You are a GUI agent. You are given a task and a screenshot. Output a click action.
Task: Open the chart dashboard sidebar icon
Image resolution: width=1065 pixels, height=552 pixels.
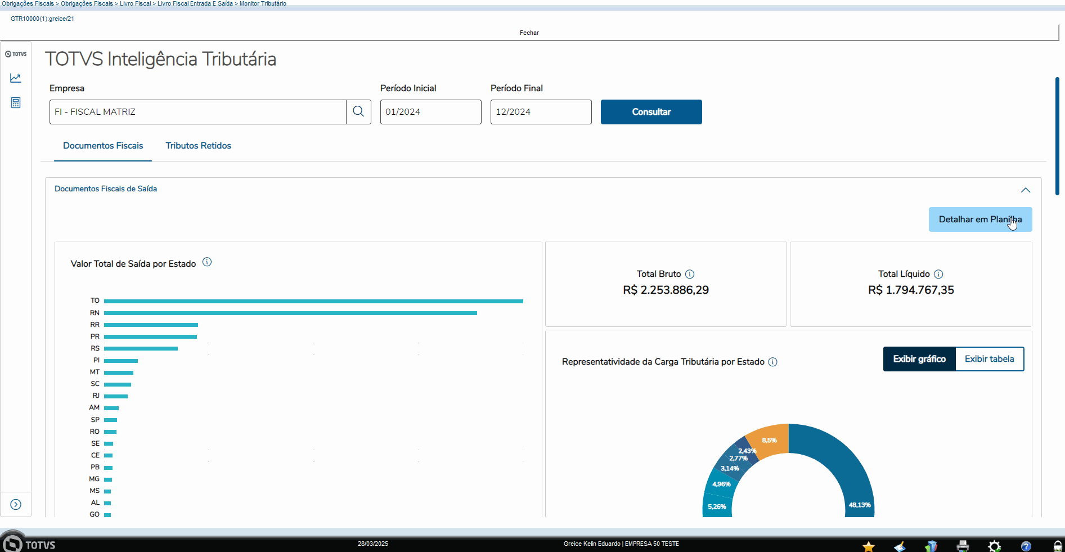pyautogui.click(x=15, y=78)
